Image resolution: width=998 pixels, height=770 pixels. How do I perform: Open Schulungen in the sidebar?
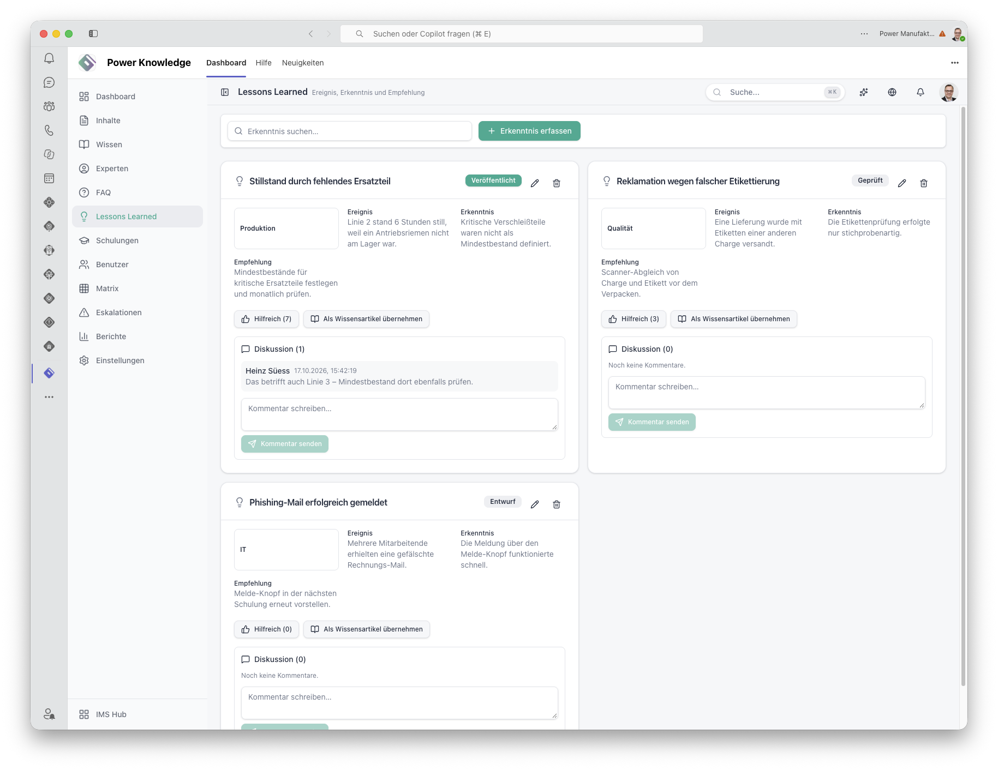138,240
